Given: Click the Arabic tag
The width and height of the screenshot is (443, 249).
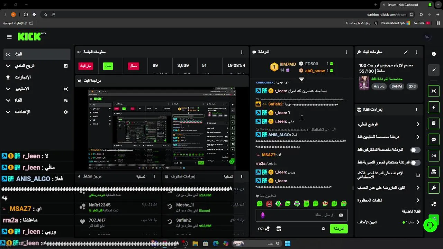Looking at the screenshot, I should pos(379,86).
